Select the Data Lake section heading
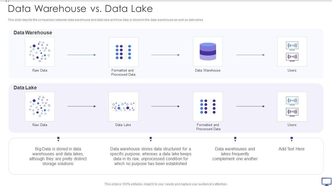Image resolution: width=332 pixels, height=186 pixels. click(25, 88)
